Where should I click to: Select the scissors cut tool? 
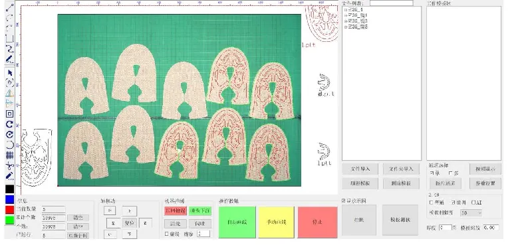9,165
